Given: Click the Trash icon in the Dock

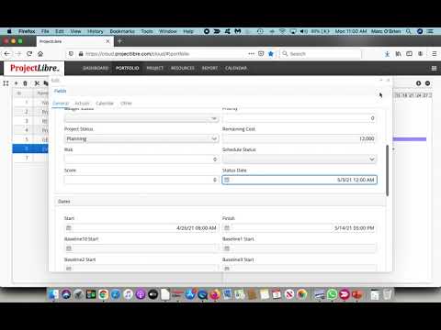Looking at the screenshot, I should point(387,294).
